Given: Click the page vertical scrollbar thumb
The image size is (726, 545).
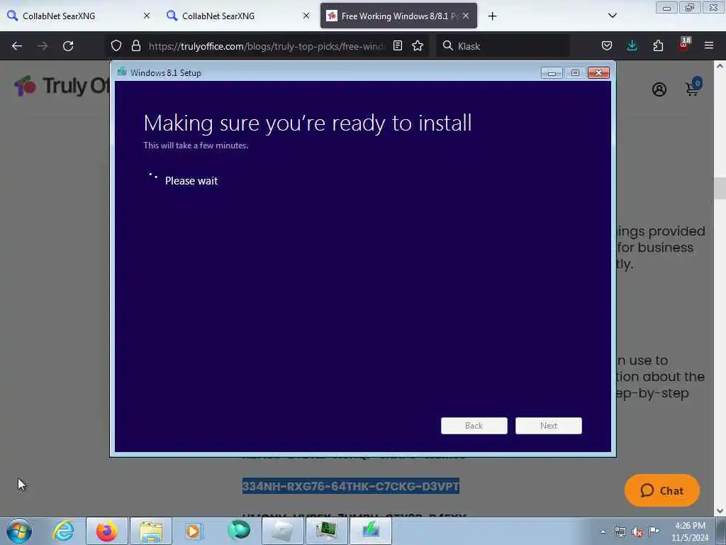Looking at the screenshot, I should (720, 188).
